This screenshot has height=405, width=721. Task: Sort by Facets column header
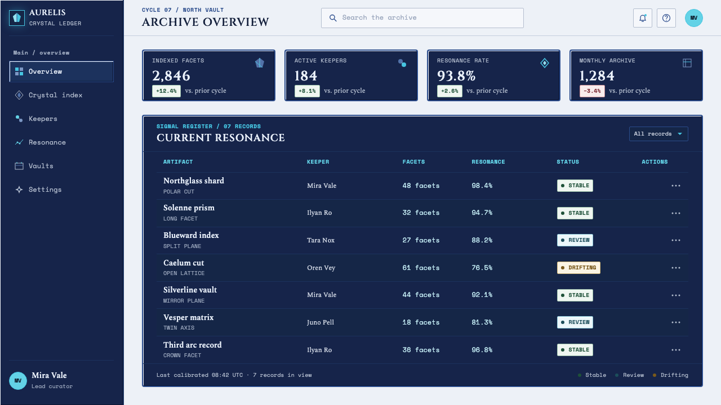pos(414,162)
